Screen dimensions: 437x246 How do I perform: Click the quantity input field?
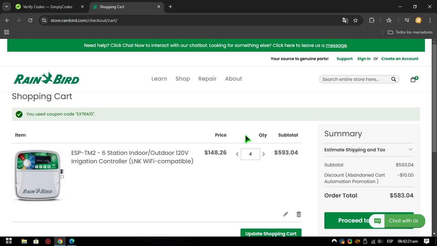point(250,154)
